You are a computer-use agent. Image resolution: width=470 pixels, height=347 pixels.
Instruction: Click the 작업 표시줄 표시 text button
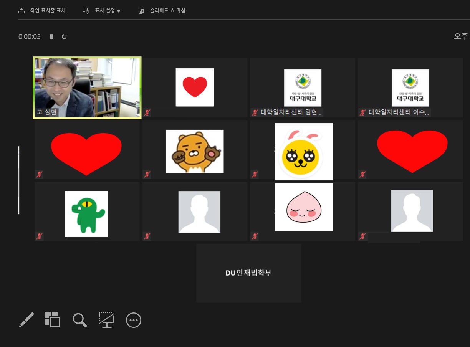[x=48, y=11]
